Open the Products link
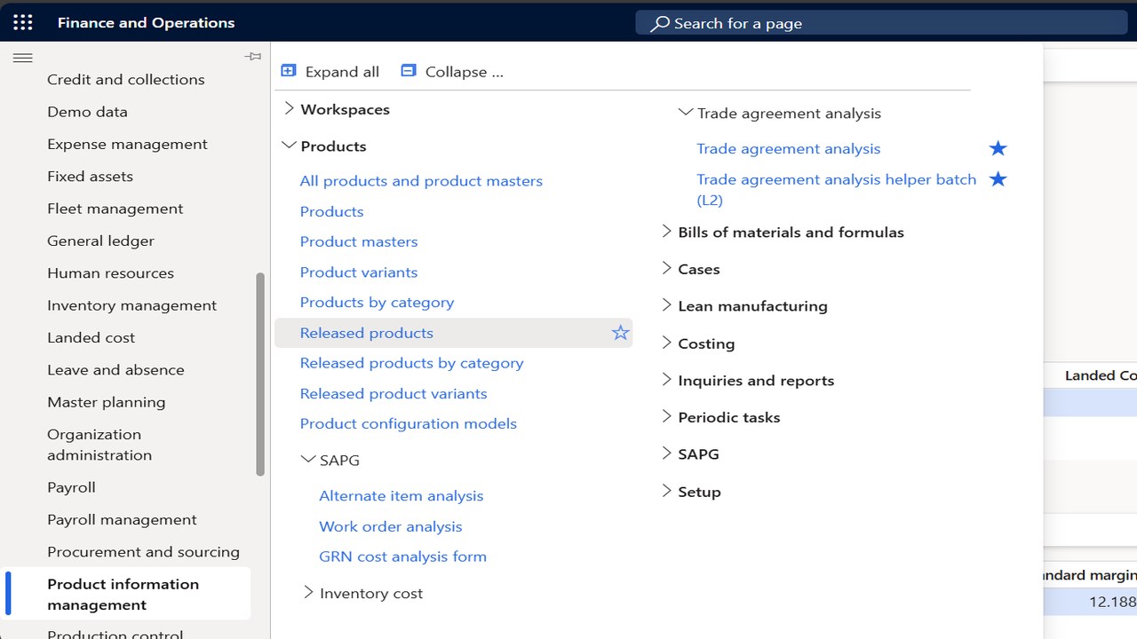 [331, 211]
